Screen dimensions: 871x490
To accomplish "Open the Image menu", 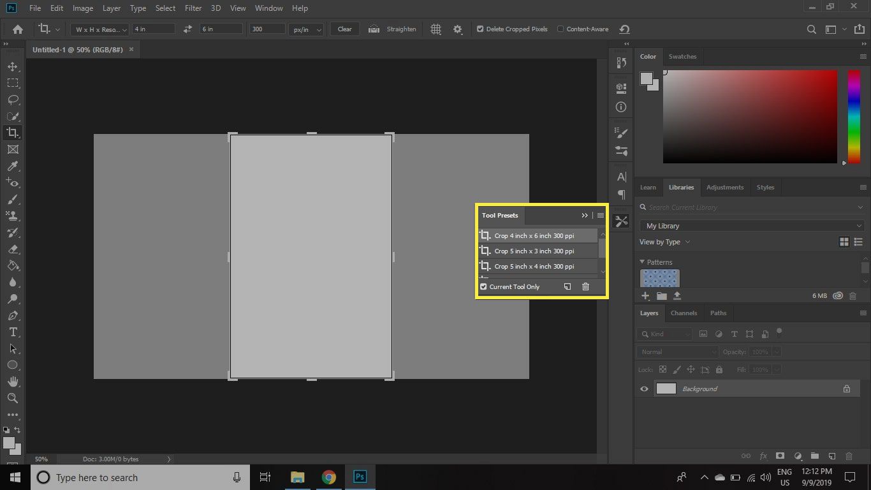I will (83, 8).
